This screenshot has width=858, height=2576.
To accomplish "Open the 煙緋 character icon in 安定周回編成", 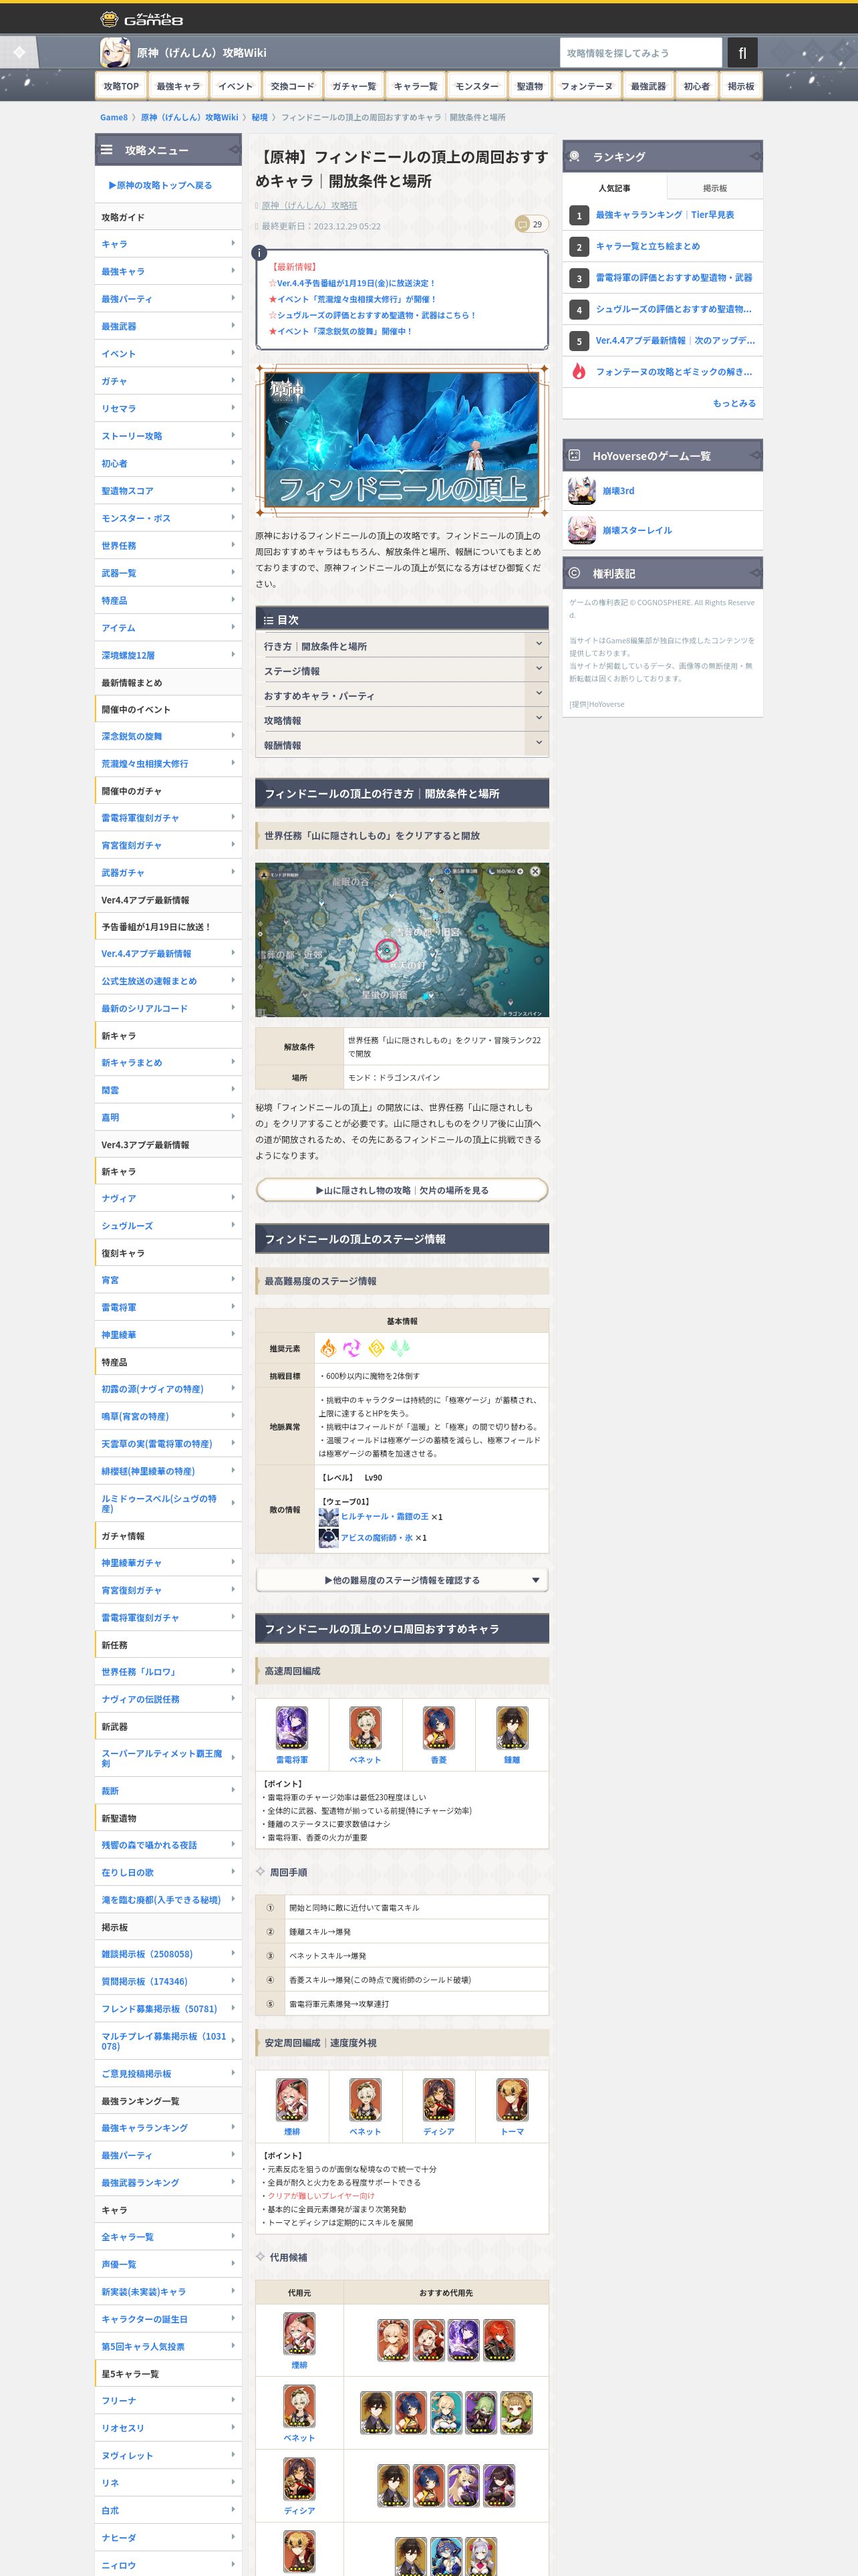I will pos(291,2100).
